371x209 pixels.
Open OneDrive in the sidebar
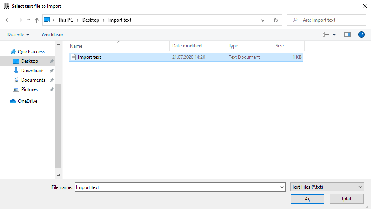[27, 101]
